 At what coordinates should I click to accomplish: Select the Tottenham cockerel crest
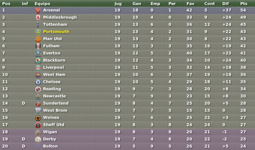(x=38, y=25)
